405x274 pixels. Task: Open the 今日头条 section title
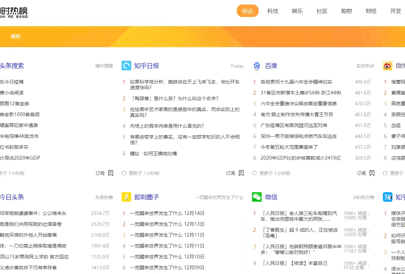tap(12, 197)
